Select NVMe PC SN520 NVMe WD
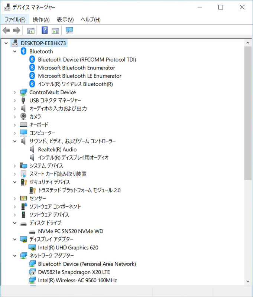Screen dimensions: 253x297 pos(71,231)
